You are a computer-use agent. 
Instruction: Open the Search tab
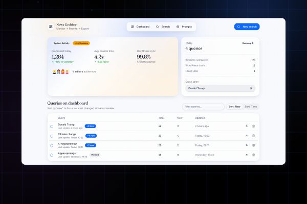coord(163,27)
